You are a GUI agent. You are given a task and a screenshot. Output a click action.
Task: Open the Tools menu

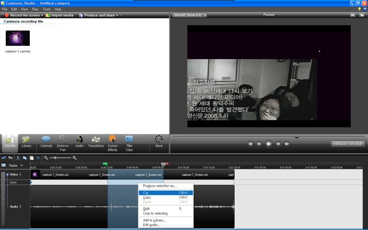(47, 9)
